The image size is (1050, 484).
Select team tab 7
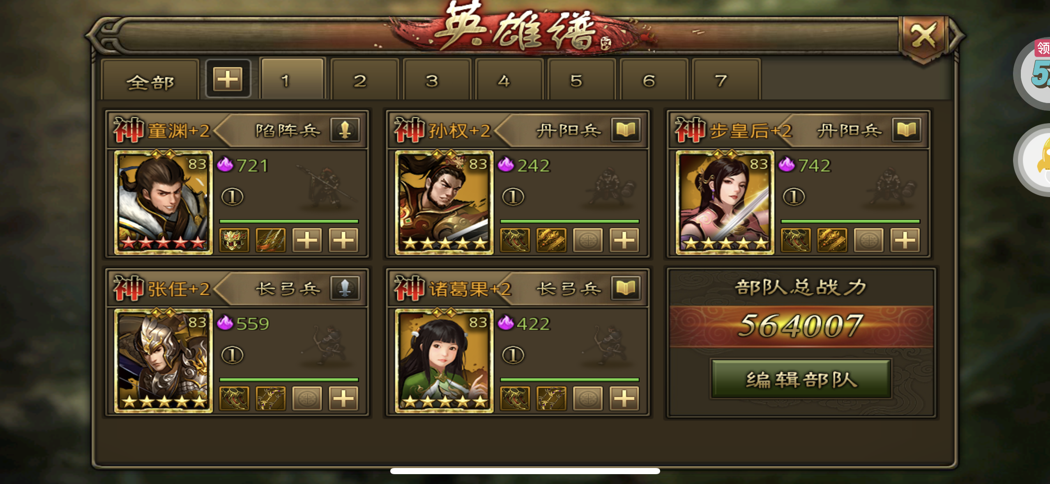721,80
